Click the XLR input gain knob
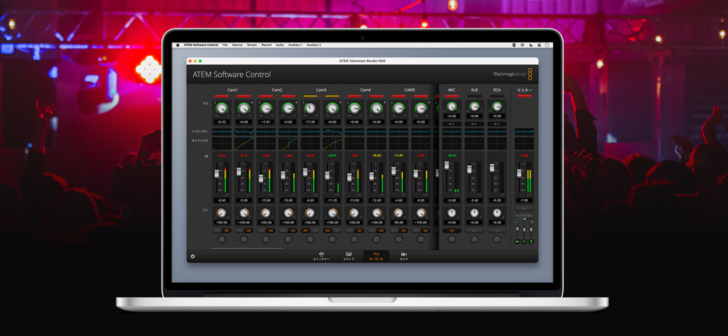728x336 pixels. (x=474, y=108)
